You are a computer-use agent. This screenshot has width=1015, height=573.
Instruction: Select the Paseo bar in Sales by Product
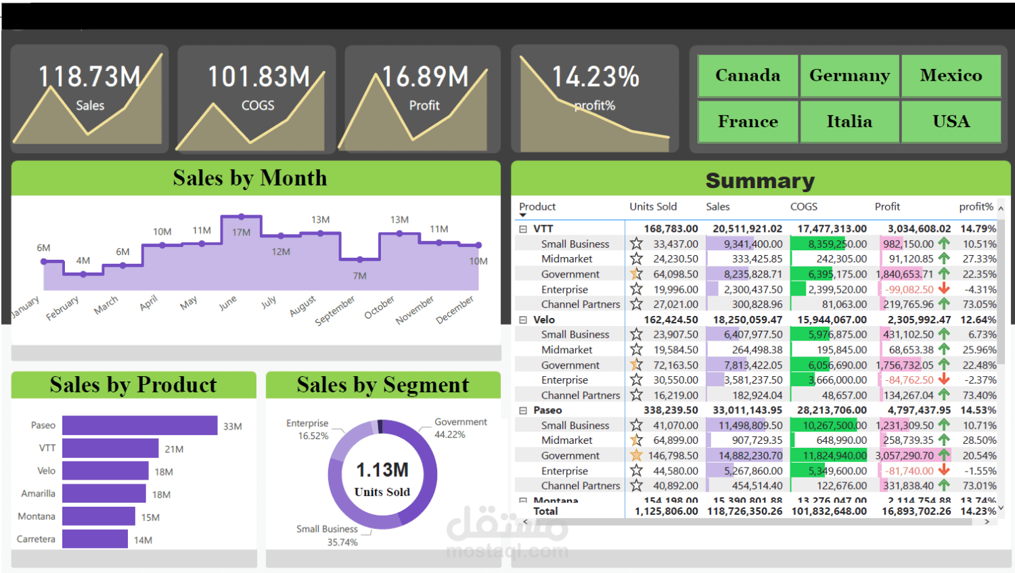point(140,426)
